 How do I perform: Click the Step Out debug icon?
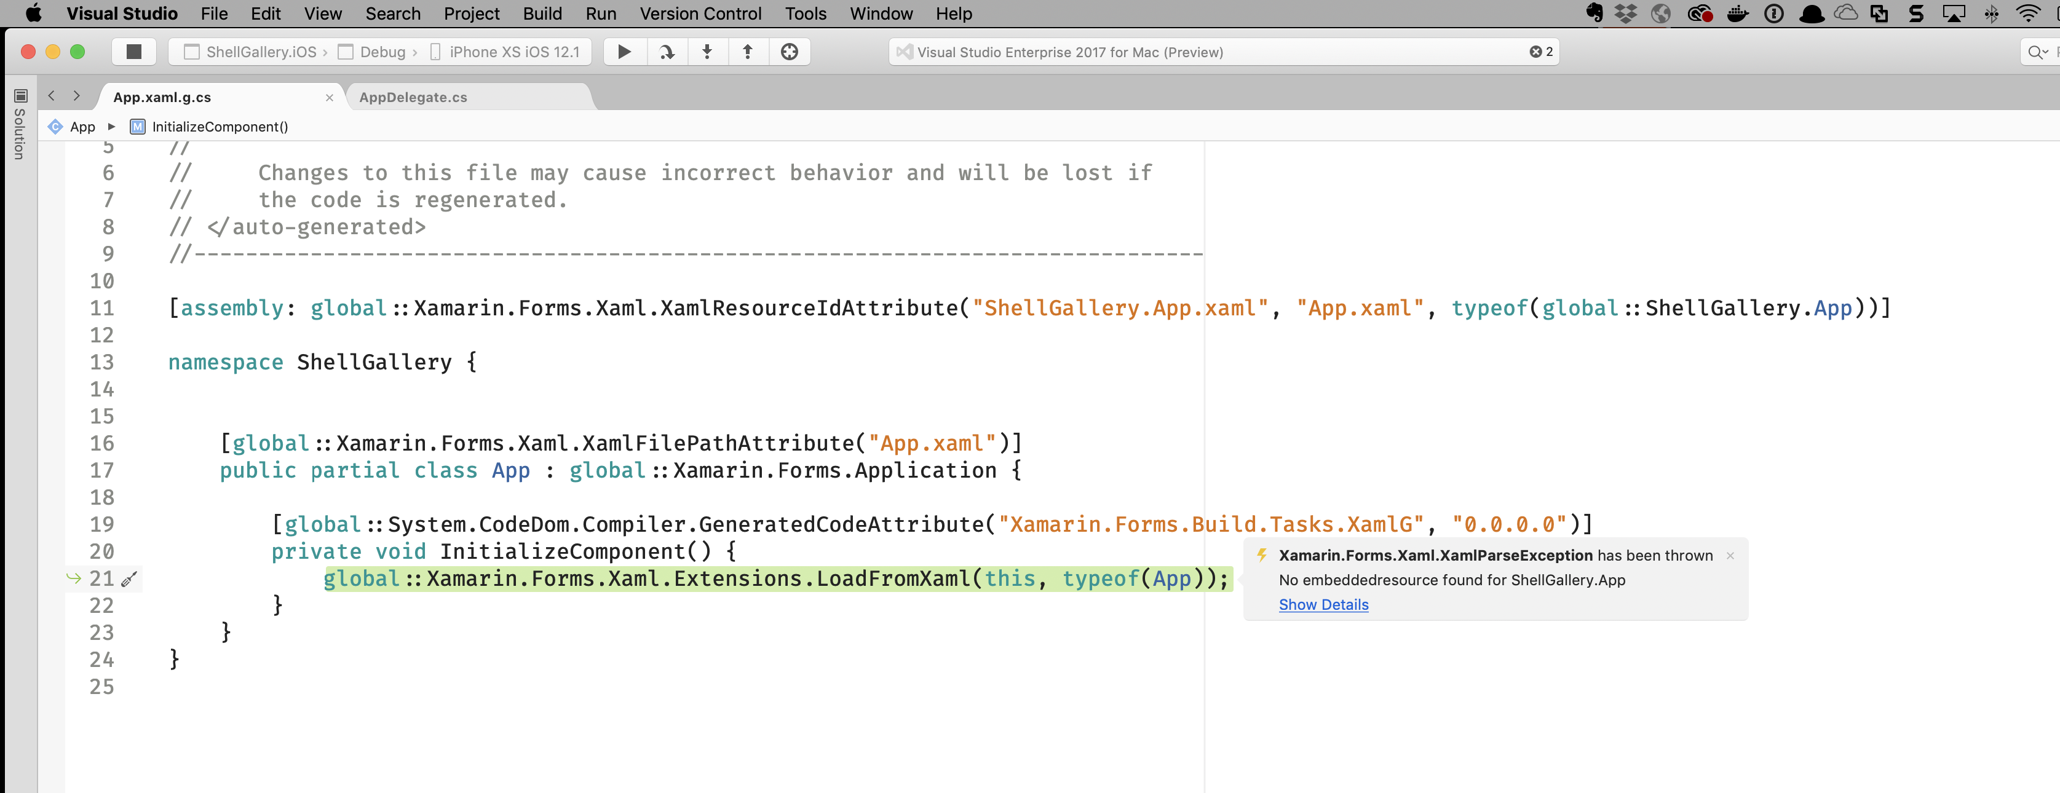[x=747, y=51]
